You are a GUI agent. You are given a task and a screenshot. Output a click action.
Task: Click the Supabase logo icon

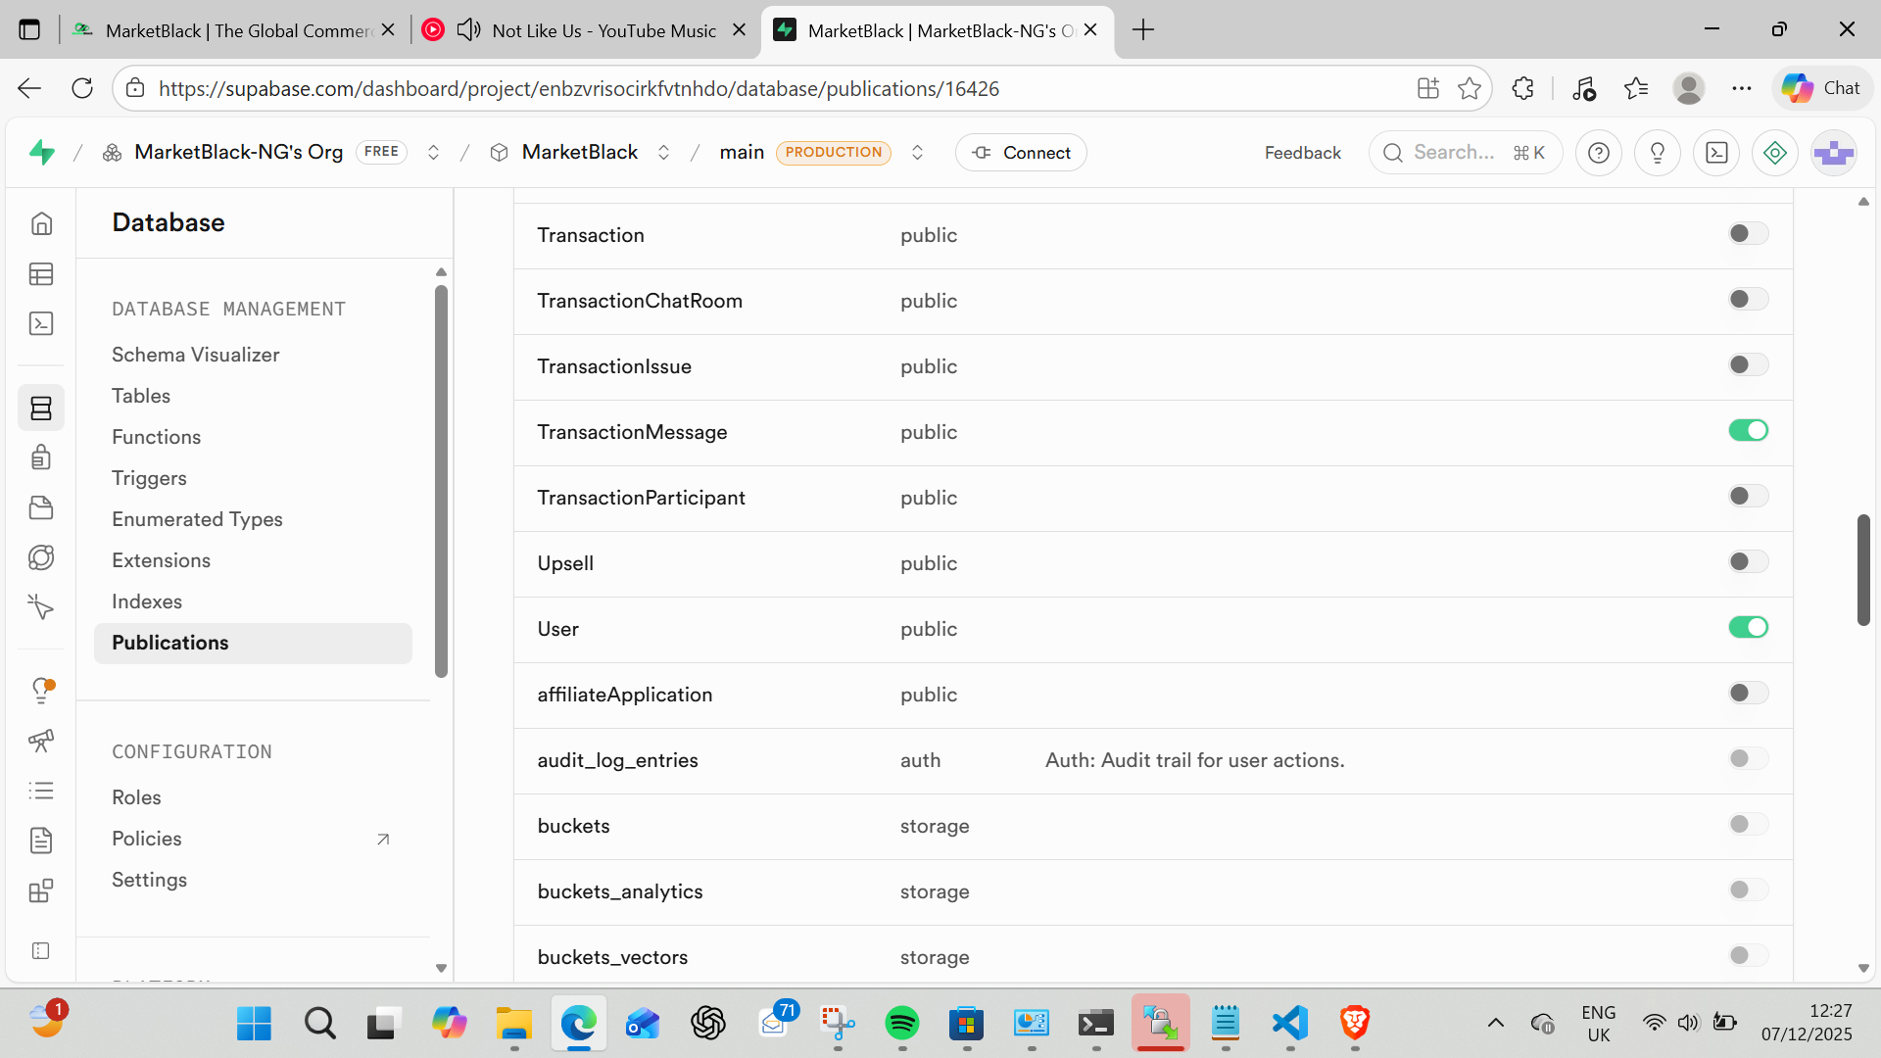42,153
